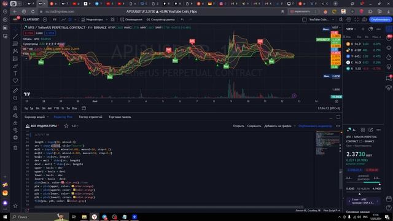Switch to the Редактор Pine tab
This screenshot has width=393, height=221.
[x=63, y=117]
